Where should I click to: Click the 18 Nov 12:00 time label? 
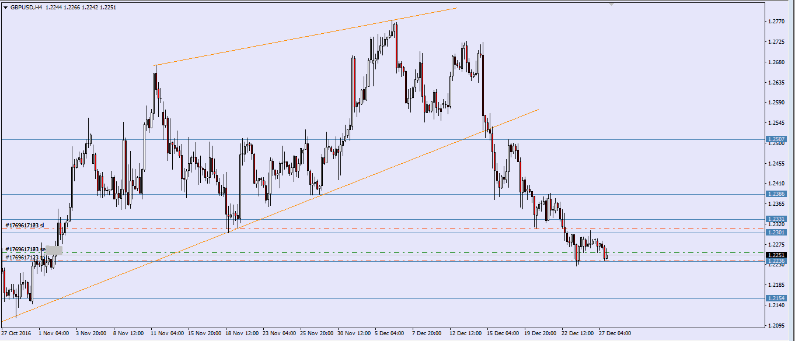point(242,334)
